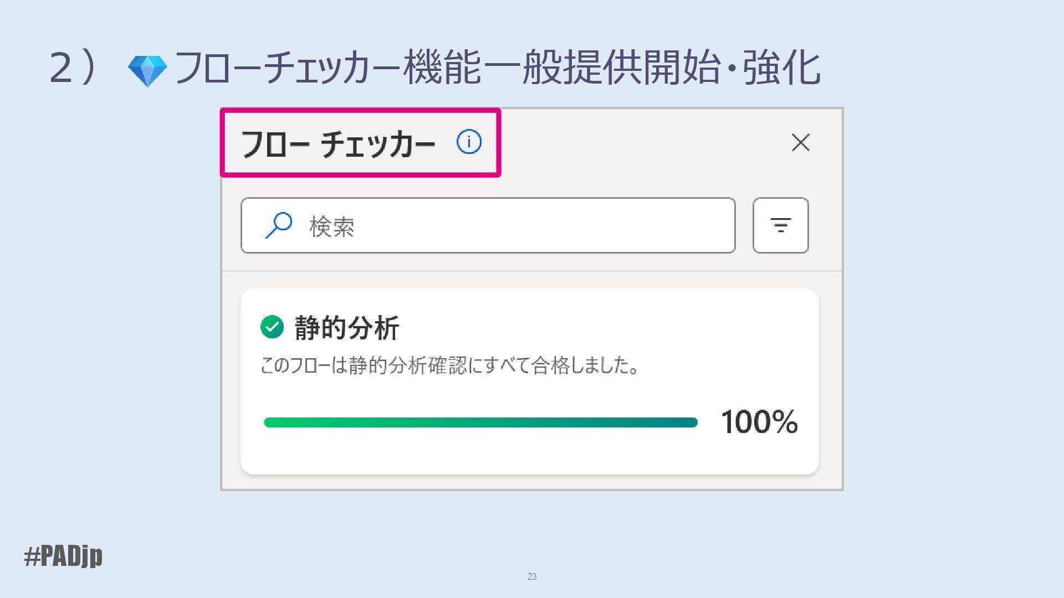
Task: Click the このフローは静的分析確認にすべて合格しました message
Action: (x=450, y=365)
